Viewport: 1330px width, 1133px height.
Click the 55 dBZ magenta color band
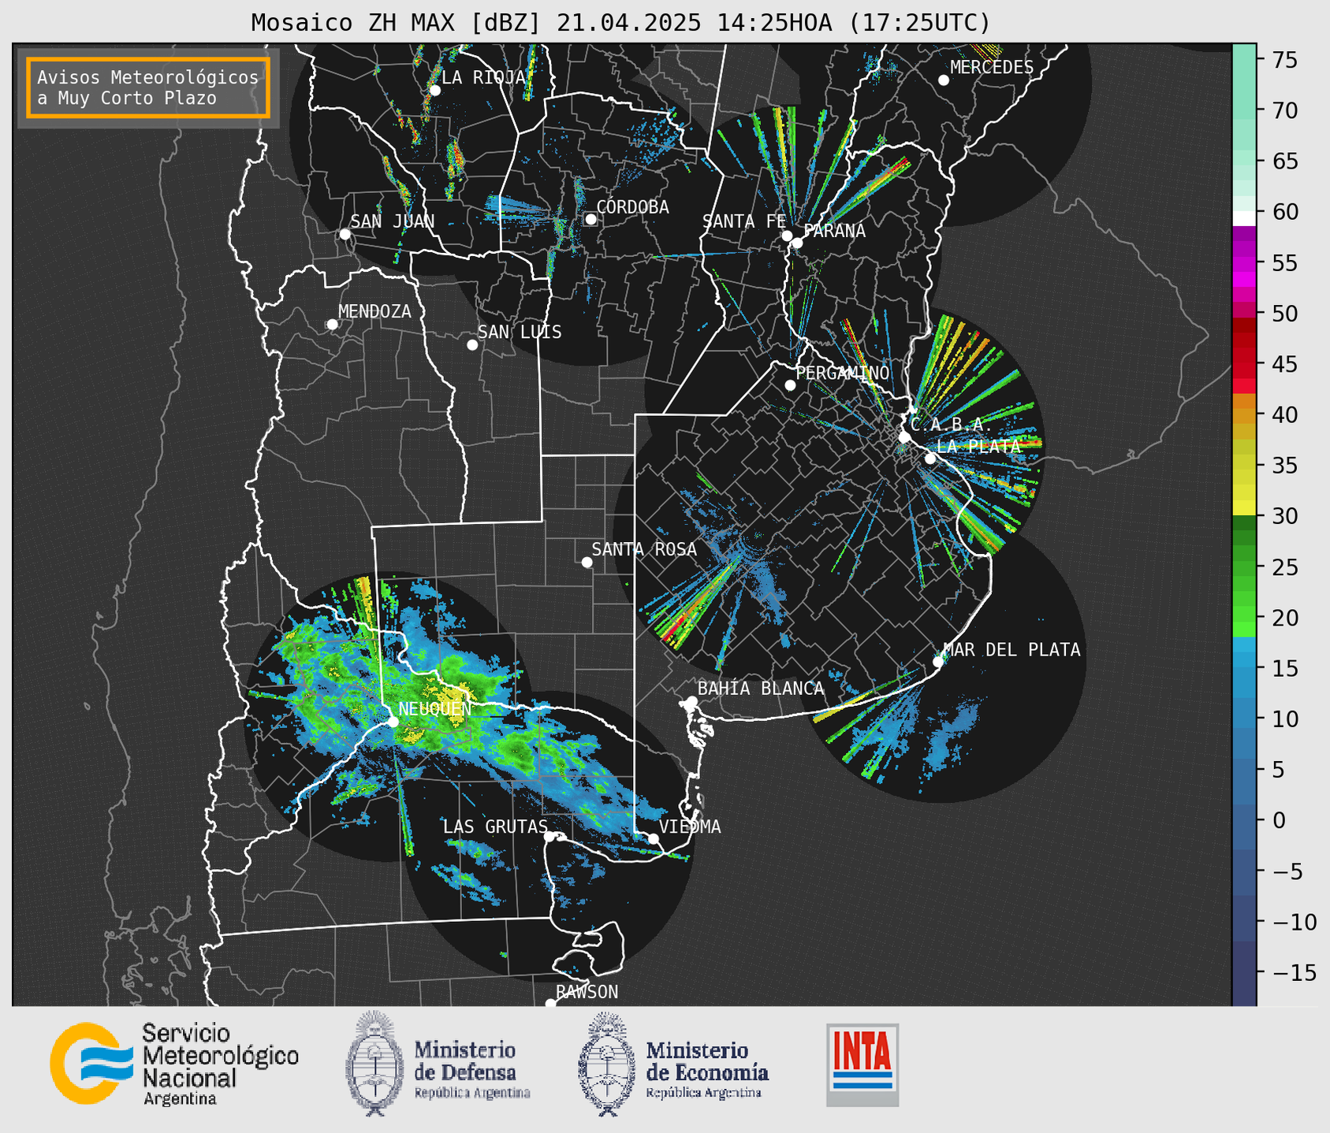click(1244, 262)
